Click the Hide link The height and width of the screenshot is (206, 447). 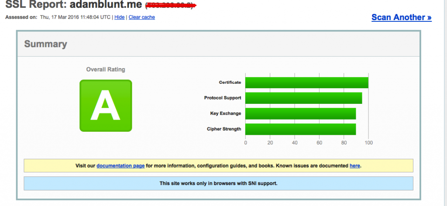tap(120, 17)
